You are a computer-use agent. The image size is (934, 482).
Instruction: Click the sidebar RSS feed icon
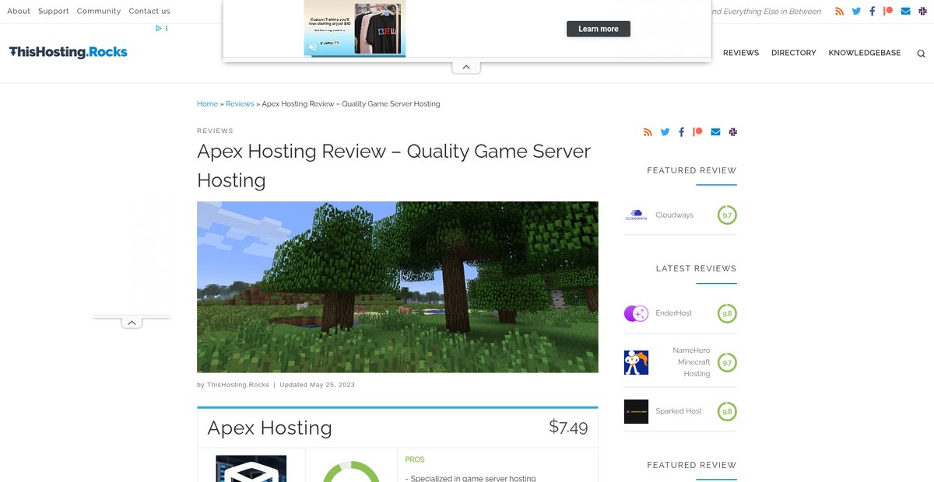(x=648, y=132)
